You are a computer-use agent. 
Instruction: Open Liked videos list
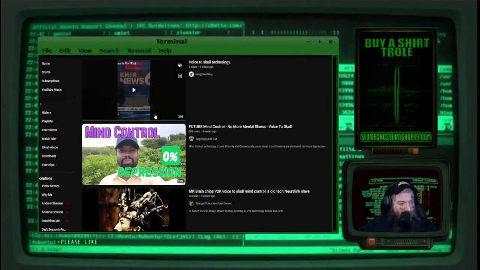(x=50, y=147)
